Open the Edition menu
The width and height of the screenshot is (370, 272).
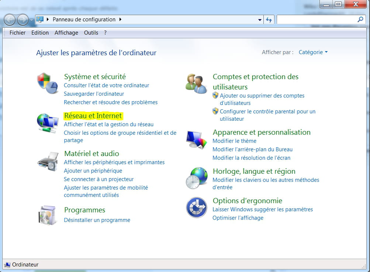[40, 33]
